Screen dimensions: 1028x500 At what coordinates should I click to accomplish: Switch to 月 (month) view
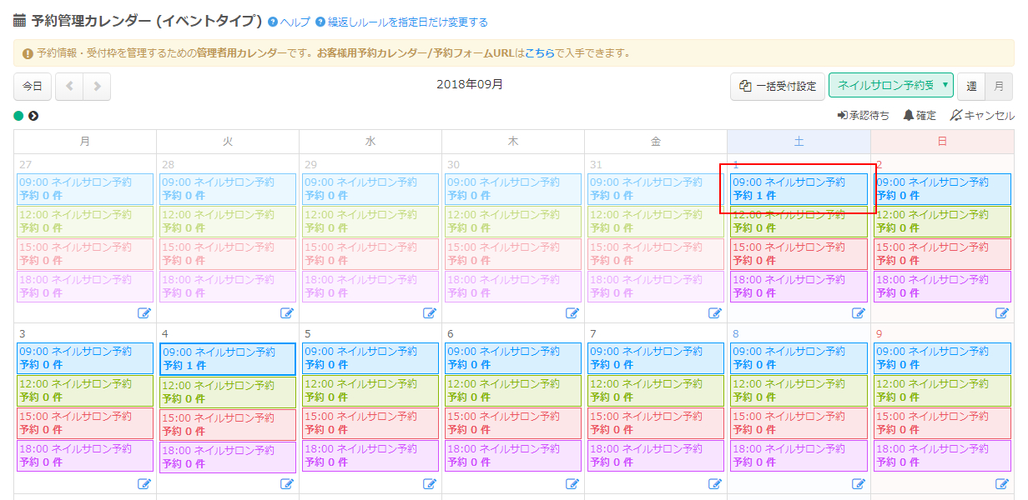999,87
